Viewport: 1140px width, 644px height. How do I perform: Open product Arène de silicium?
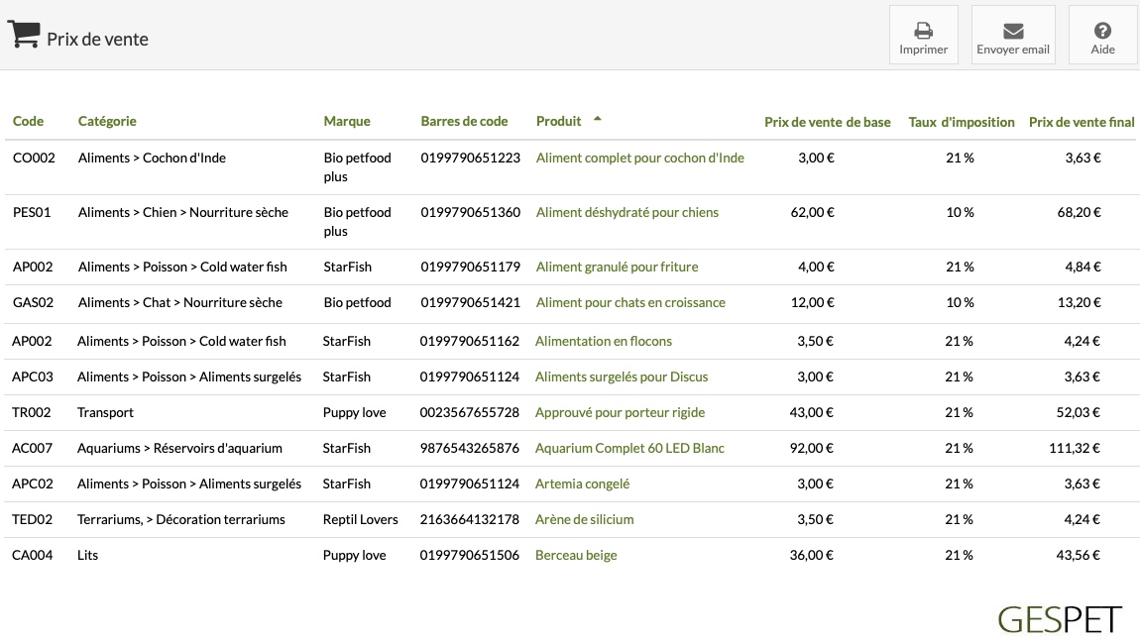(x=585, y=519)
